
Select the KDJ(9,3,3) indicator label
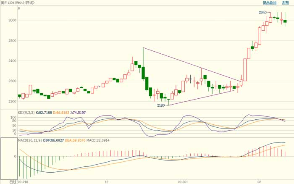pos(26,113)
